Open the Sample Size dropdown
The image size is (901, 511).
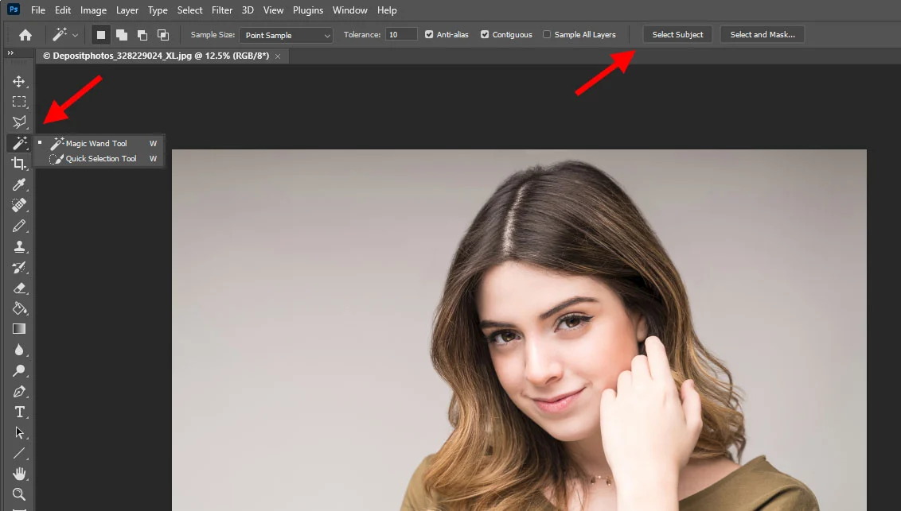point(287,35)
